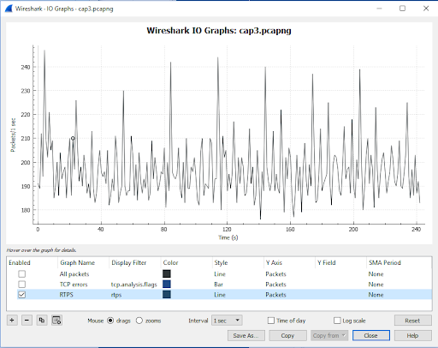Click the Copy button
438x348 pixels.
(x=287, y=335)
